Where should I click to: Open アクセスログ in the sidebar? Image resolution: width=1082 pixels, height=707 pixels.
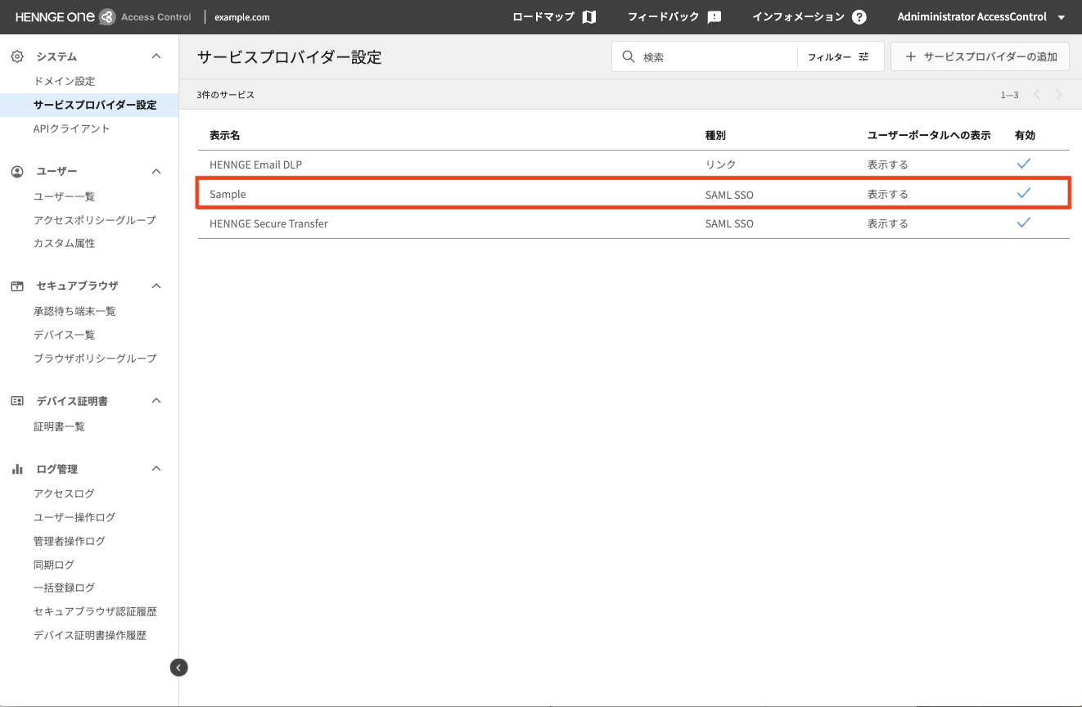(x=65, y=493)
